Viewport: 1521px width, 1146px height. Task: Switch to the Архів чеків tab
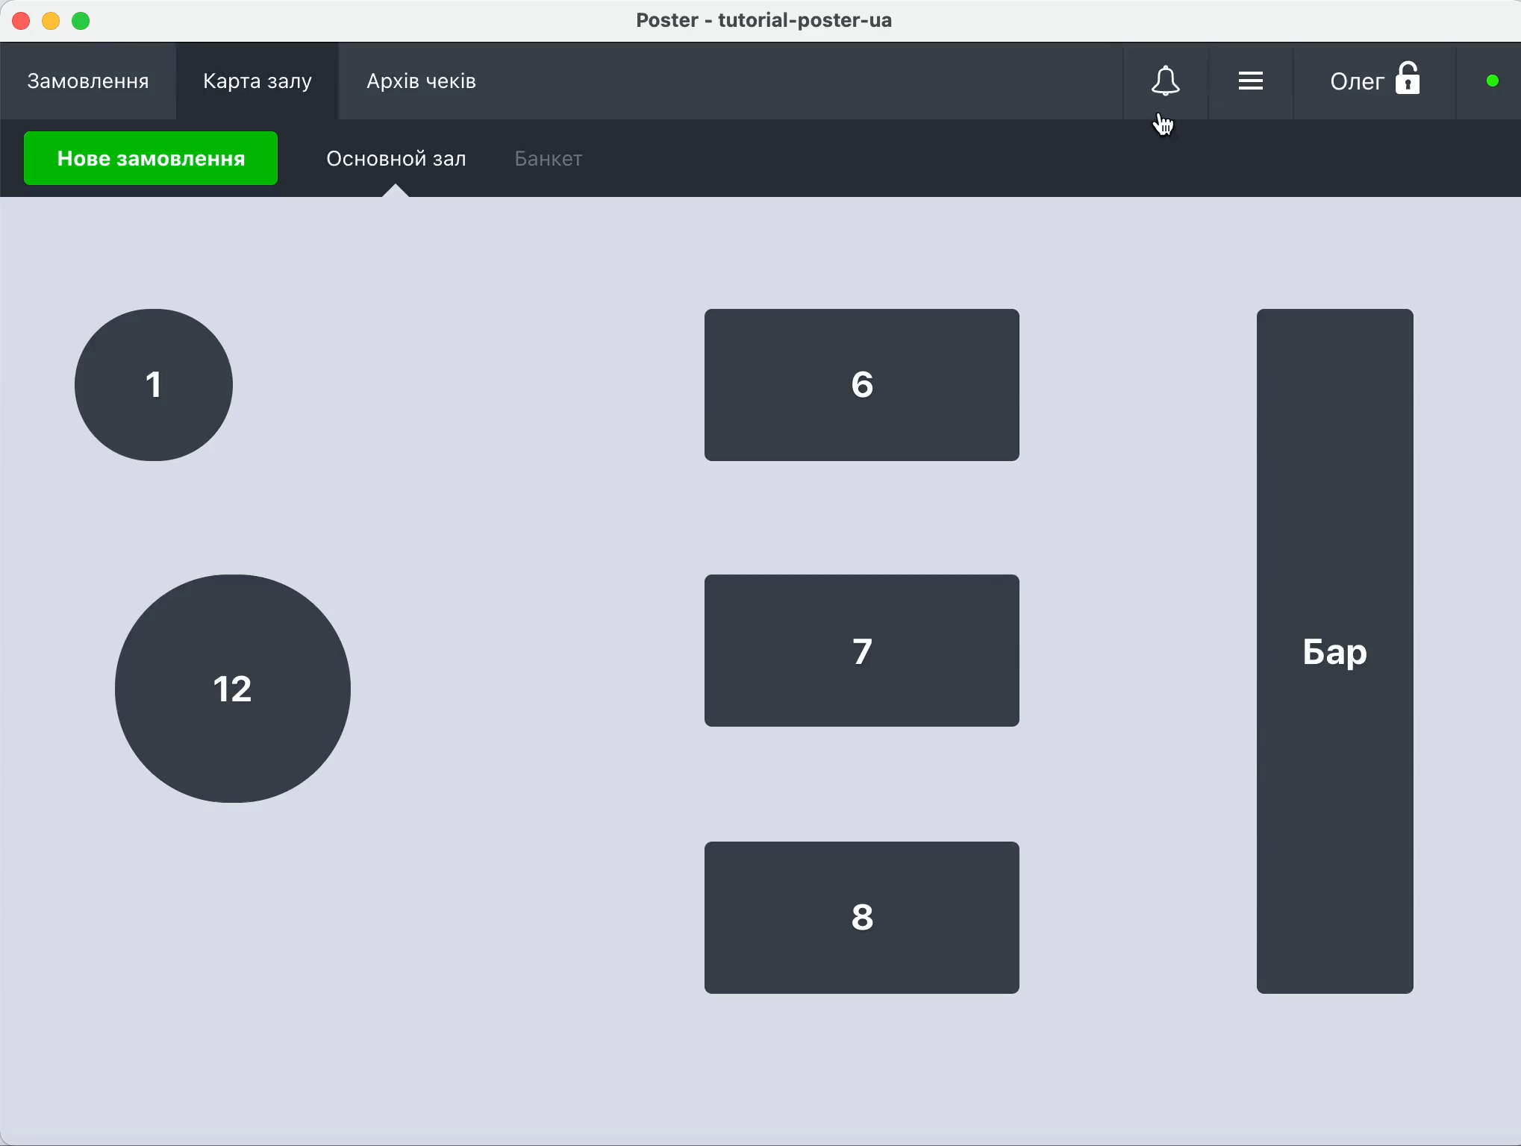point(421,81)
